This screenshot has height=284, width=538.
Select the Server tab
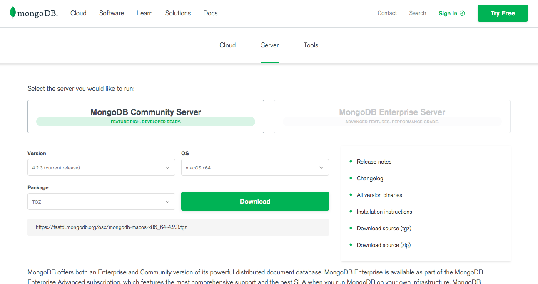270,45
